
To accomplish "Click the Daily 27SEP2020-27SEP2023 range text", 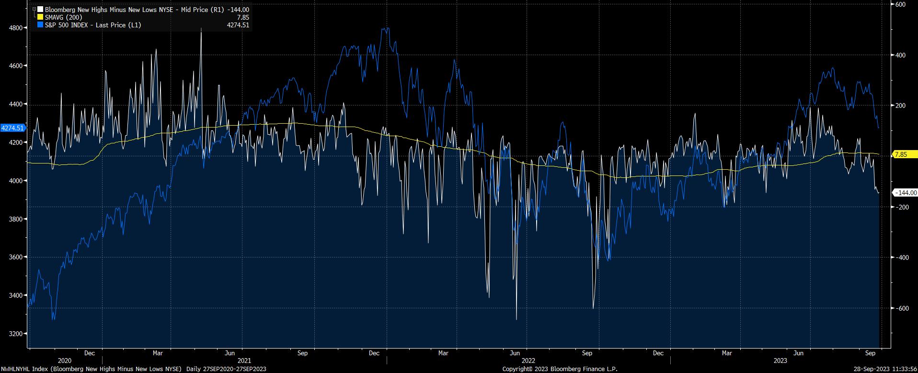I will (x=226, y=369).
